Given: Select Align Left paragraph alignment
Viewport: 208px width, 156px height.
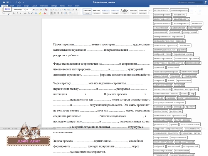Looking at the screenshot, I should coord(52,13).
